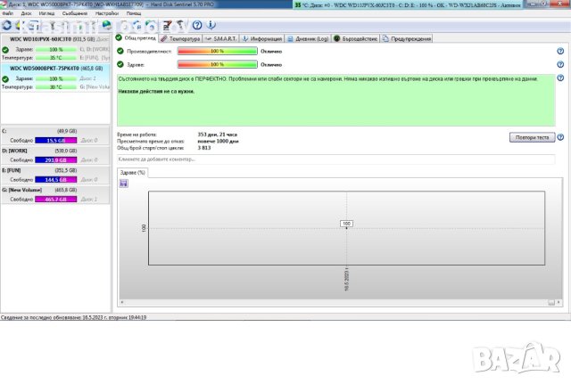
Task: Click the help icon beside Повтори теста
Action: tap(560, 137)
